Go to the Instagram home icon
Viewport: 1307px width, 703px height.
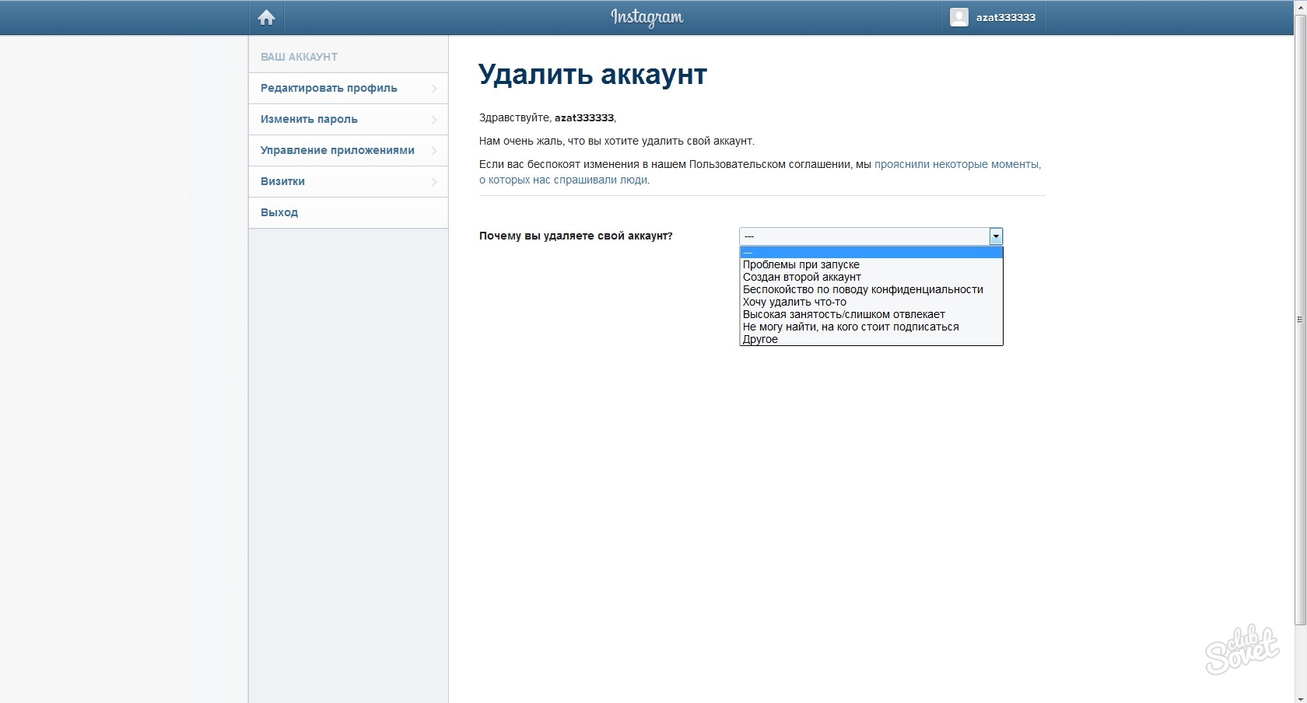click(x=267, y=17)
